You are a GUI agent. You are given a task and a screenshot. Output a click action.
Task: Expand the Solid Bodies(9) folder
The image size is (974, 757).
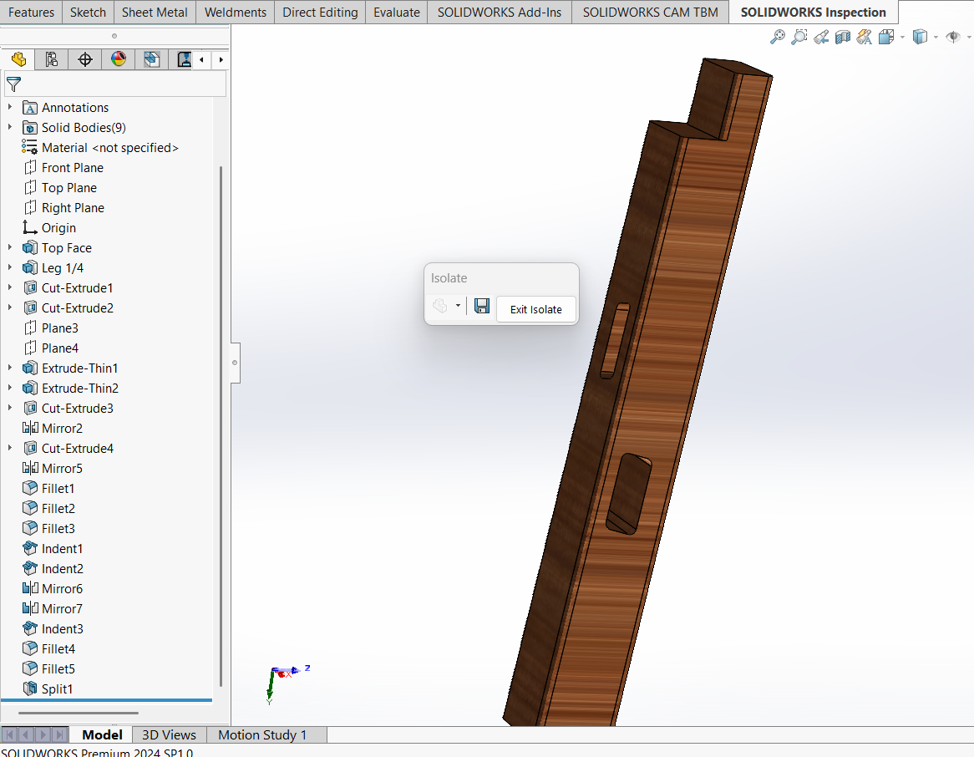[10, 127]
